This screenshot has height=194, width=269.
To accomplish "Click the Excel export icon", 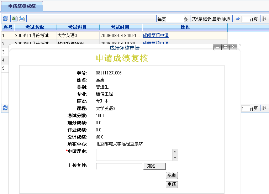I will (14, 19).
